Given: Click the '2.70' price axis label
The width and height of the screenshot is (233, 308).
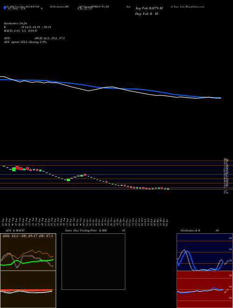Looking at the screenshot, I should (226, 193).
